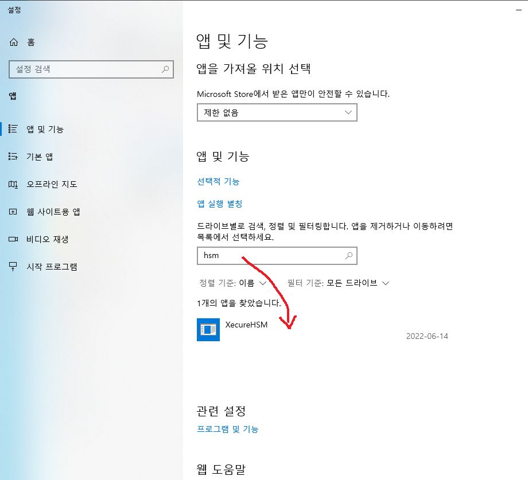The image size is (528, 480).
Task: Go to 비디오 재생 settings page
Action: pos(48,239)
